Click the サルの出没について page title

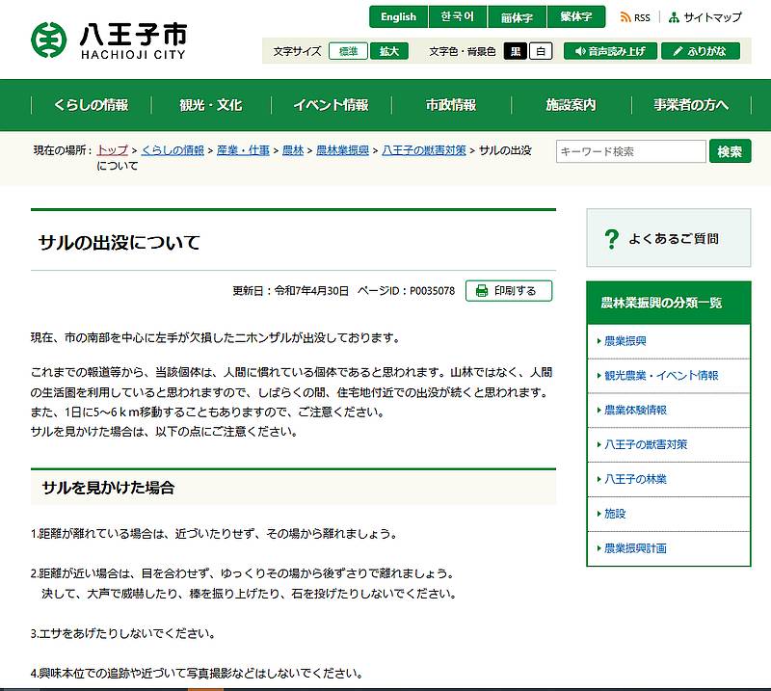[x=119, y=243]
